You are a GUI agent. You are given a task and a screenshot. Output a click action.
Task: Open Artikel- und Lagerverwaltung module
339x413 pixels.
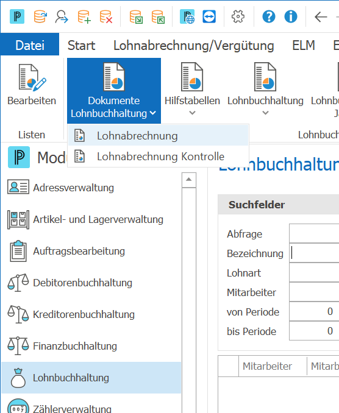click(91, 219)
